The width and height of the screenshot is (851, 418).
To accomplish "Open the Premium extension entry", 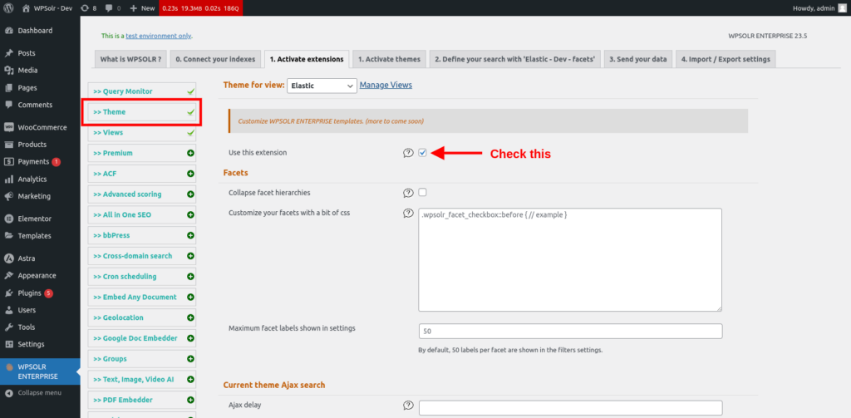I will click(x=141, y=153).
